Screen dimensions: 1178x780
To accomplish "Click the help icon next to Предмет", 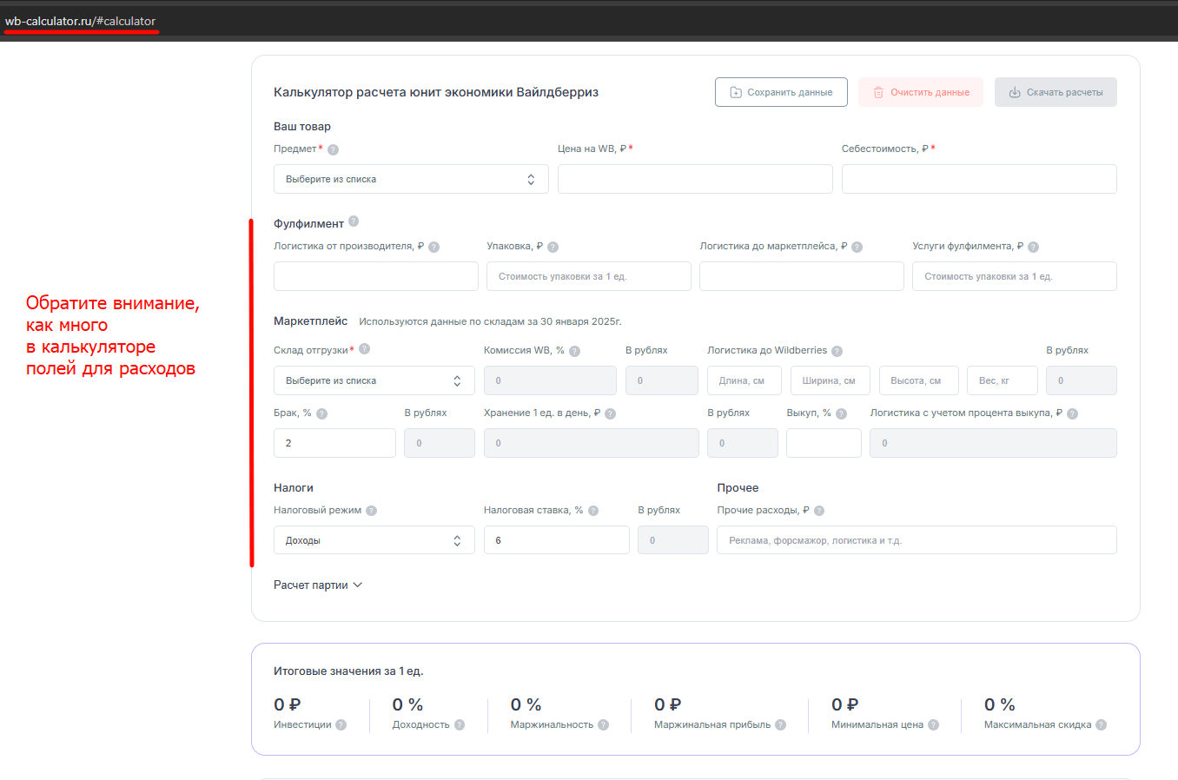I will click(333, 149).
